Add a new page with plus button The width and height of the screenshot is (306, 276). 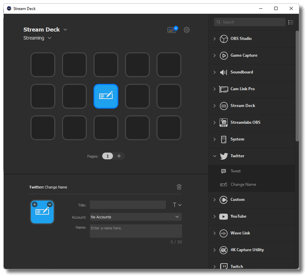click(x=119, y=156)
